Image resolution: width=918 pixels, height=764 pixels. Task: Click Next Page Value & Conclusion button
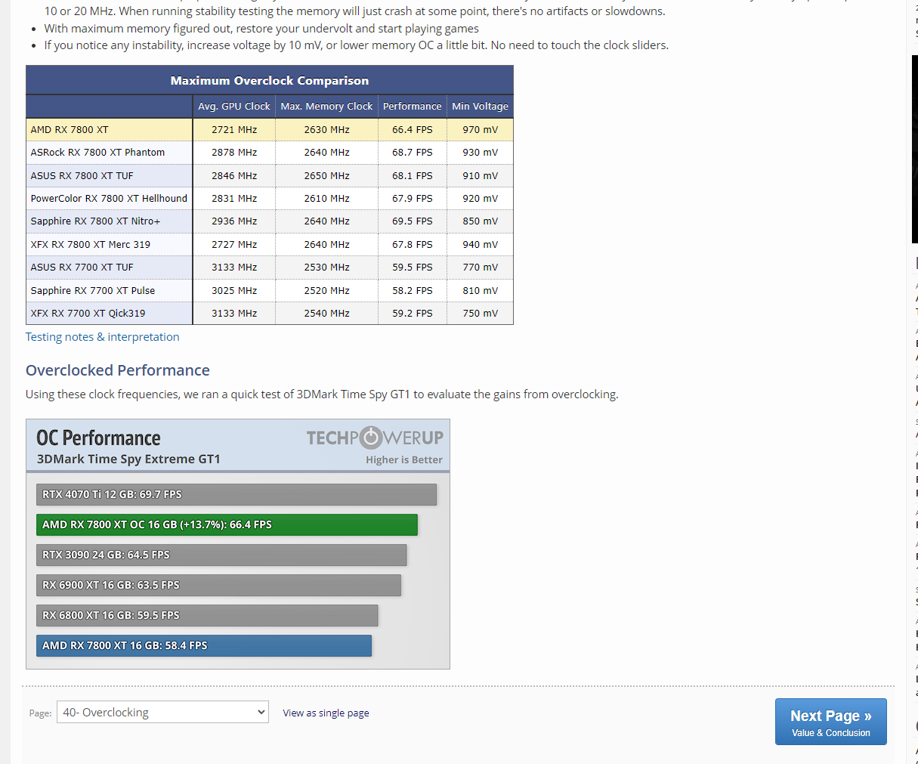point(830,722)
